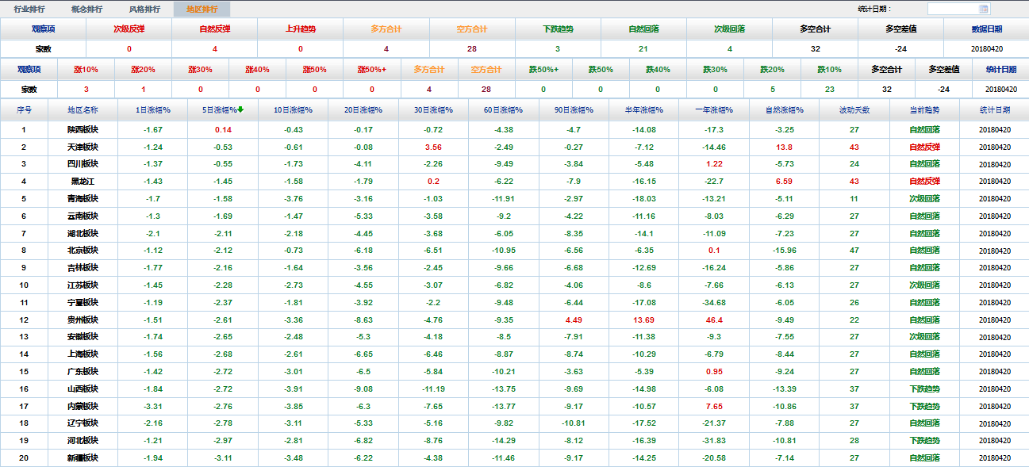Viewport: 1029px width, 467px height.
Task: Click 黑龙江 trend label 自然反弹
Action: (x=924, y=182)
